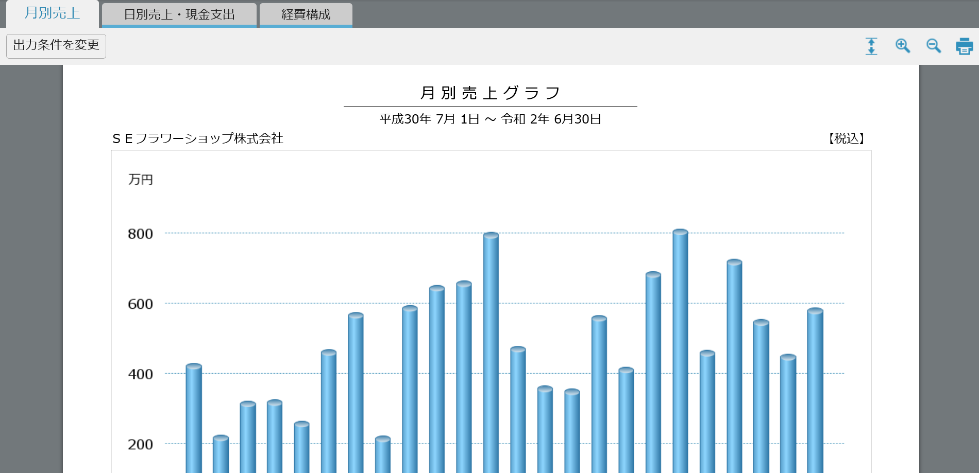Click the leftmost bar in the chart
979x473 pixels.
click(x=194, y=417)
